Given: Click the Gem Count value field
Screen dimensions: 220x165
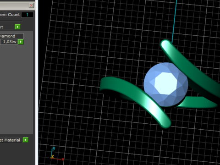Looking at the screenshot, I should click(27, 15).
